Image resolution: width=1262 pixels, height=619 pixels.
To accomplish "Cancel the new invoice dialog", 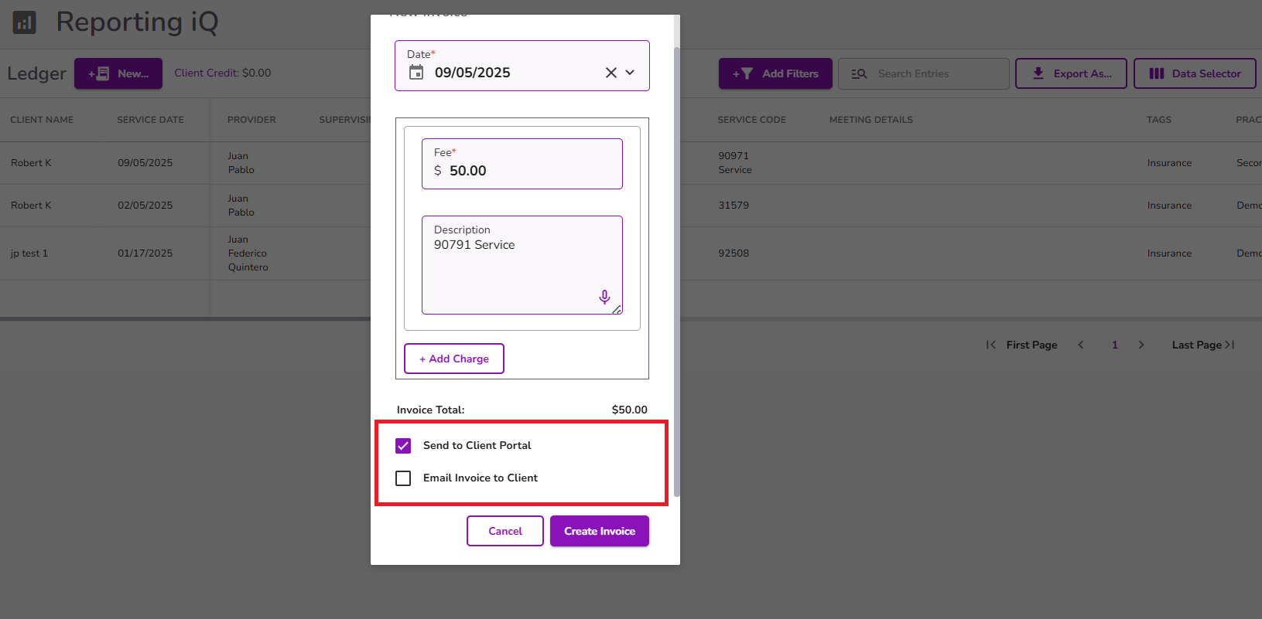I will click(x=505, y=531).
